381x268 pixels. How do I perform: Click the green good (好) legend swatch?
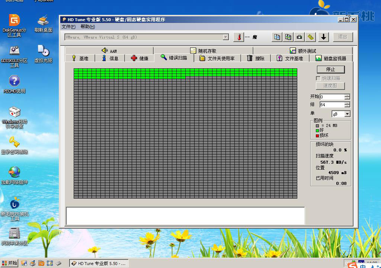[x=317, y=131]
